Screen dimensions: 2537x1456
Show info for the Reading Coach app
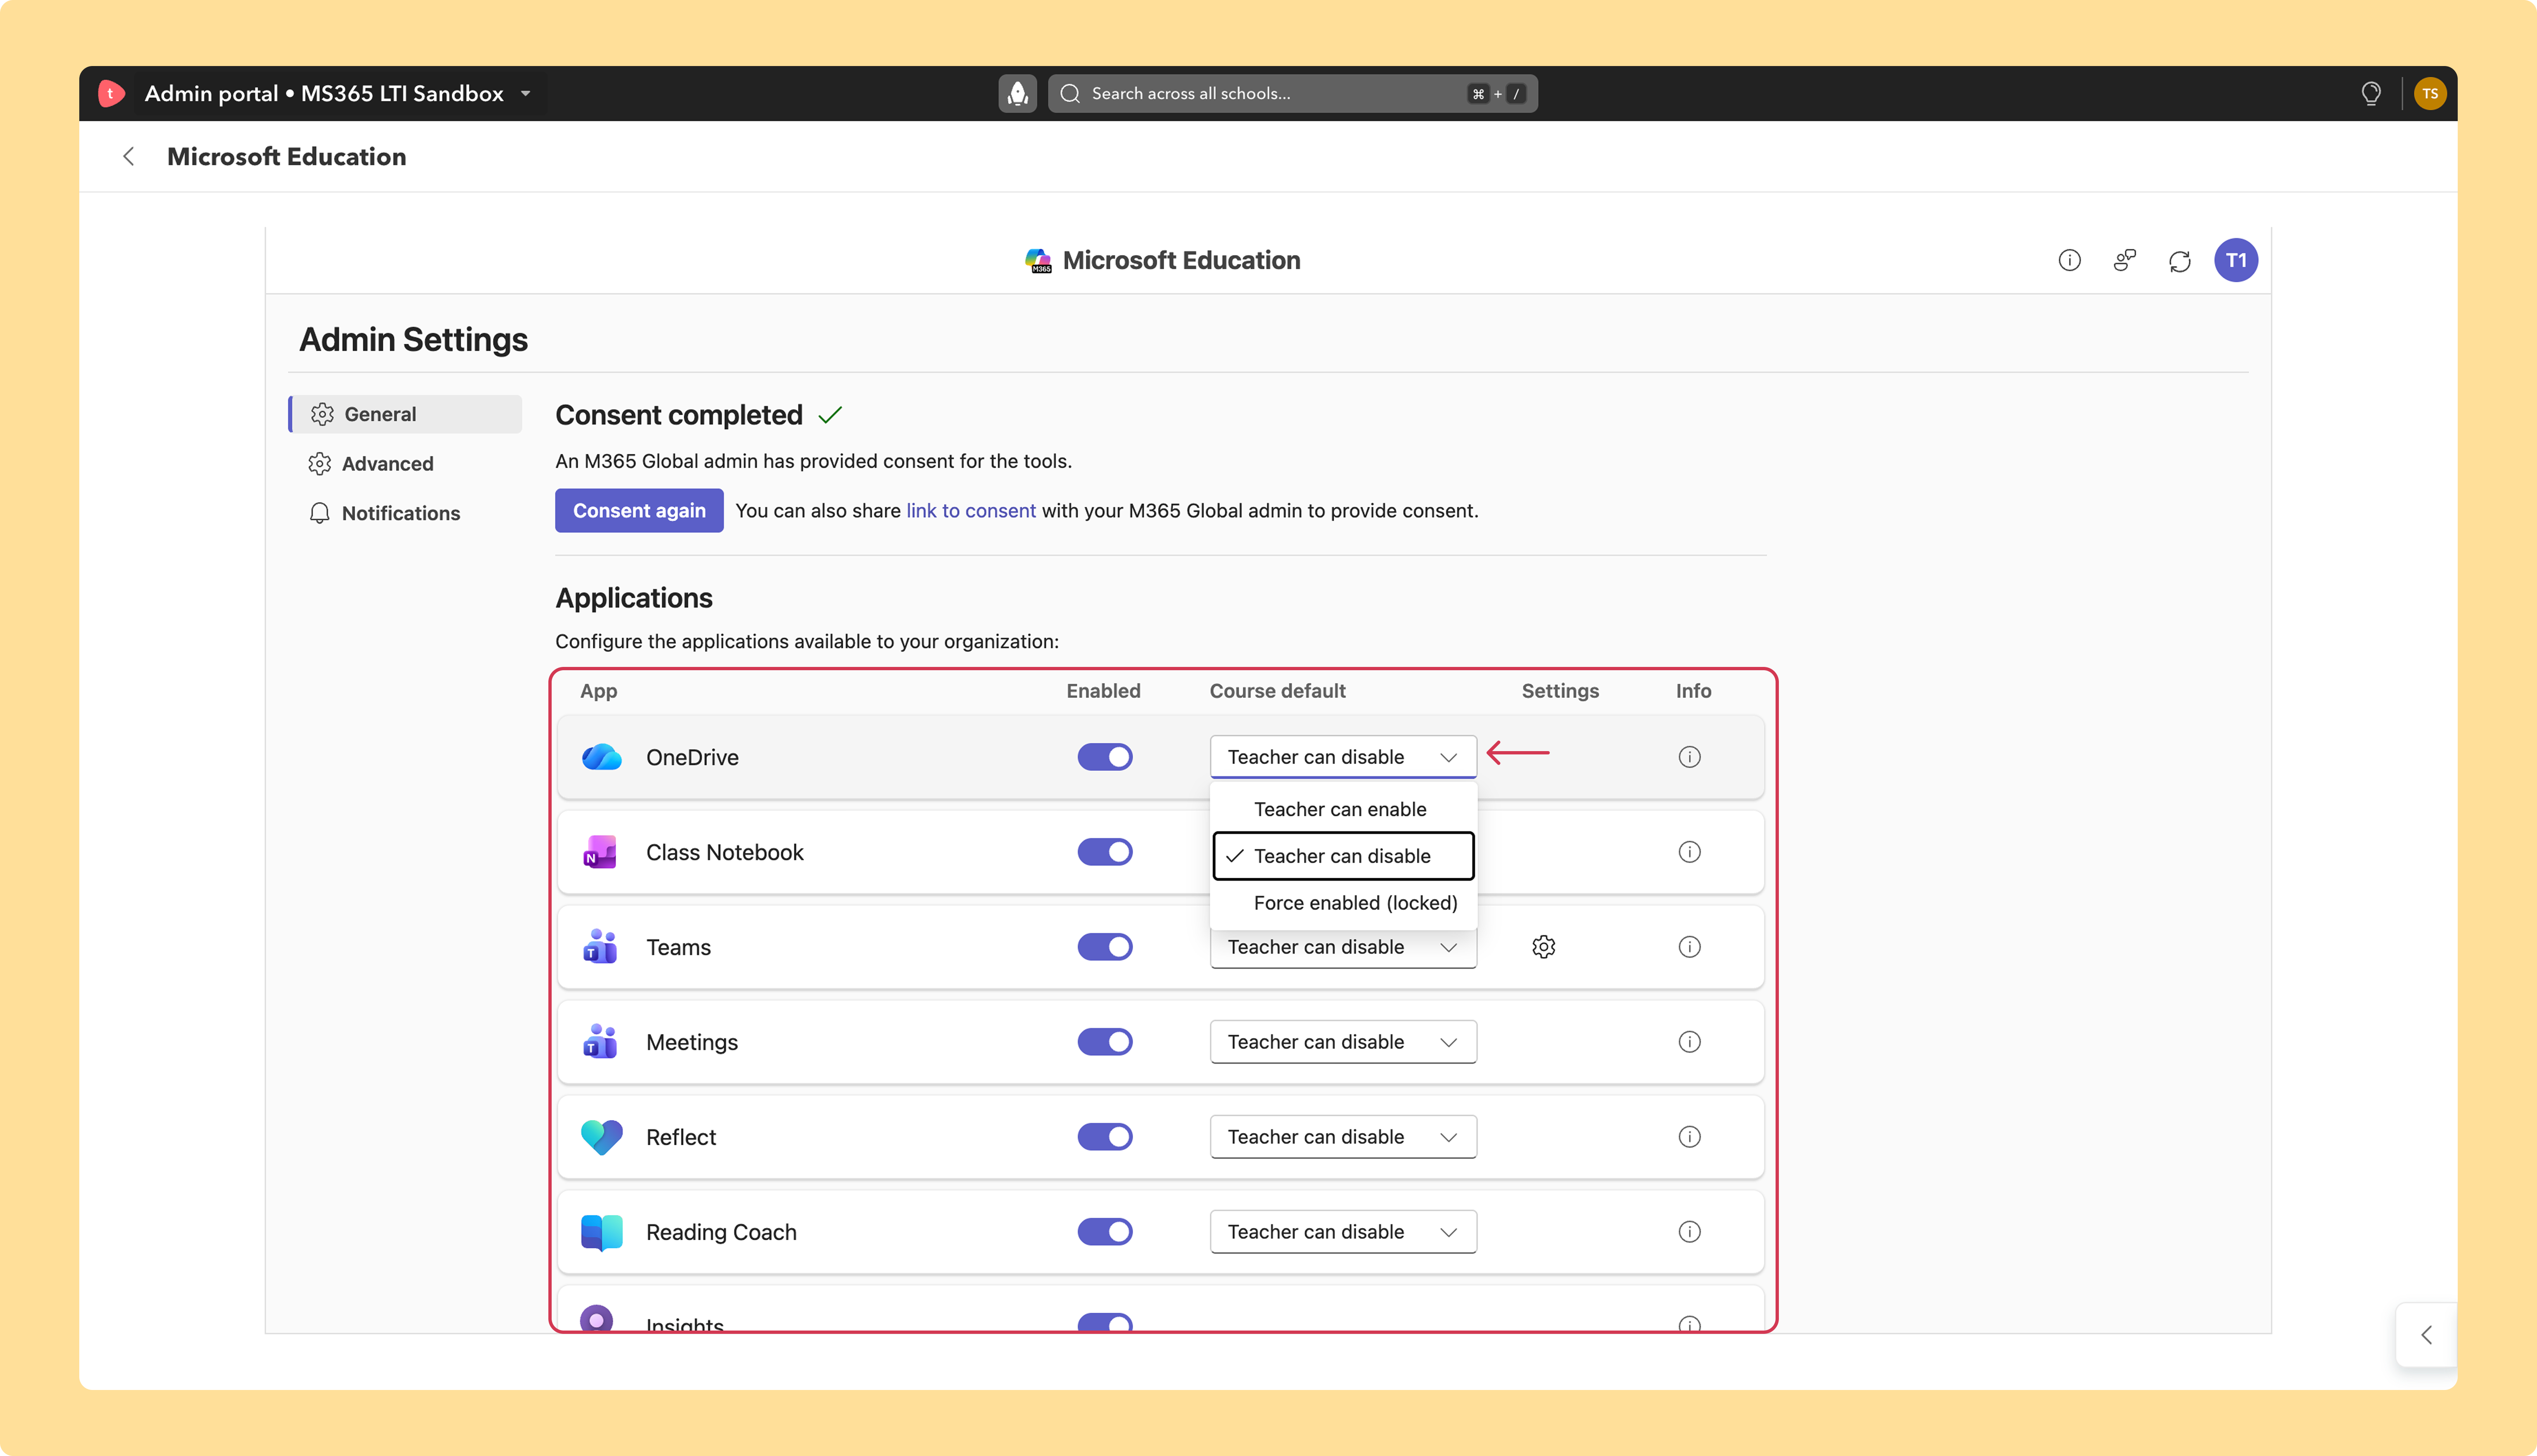pyautogui.click(x=1690, y=1232)
